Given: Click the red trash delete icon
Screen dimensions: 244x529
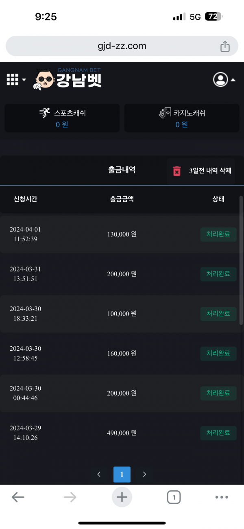Looking at the screenshot, I should (176, 171).
